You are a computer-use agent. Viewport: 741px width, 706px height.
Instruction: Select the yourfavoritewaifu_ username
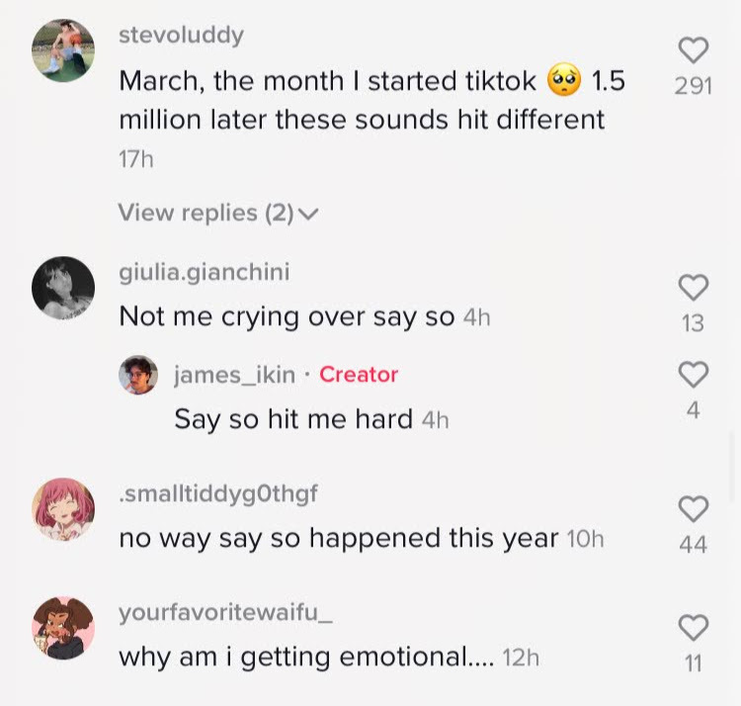pos(225,612)
